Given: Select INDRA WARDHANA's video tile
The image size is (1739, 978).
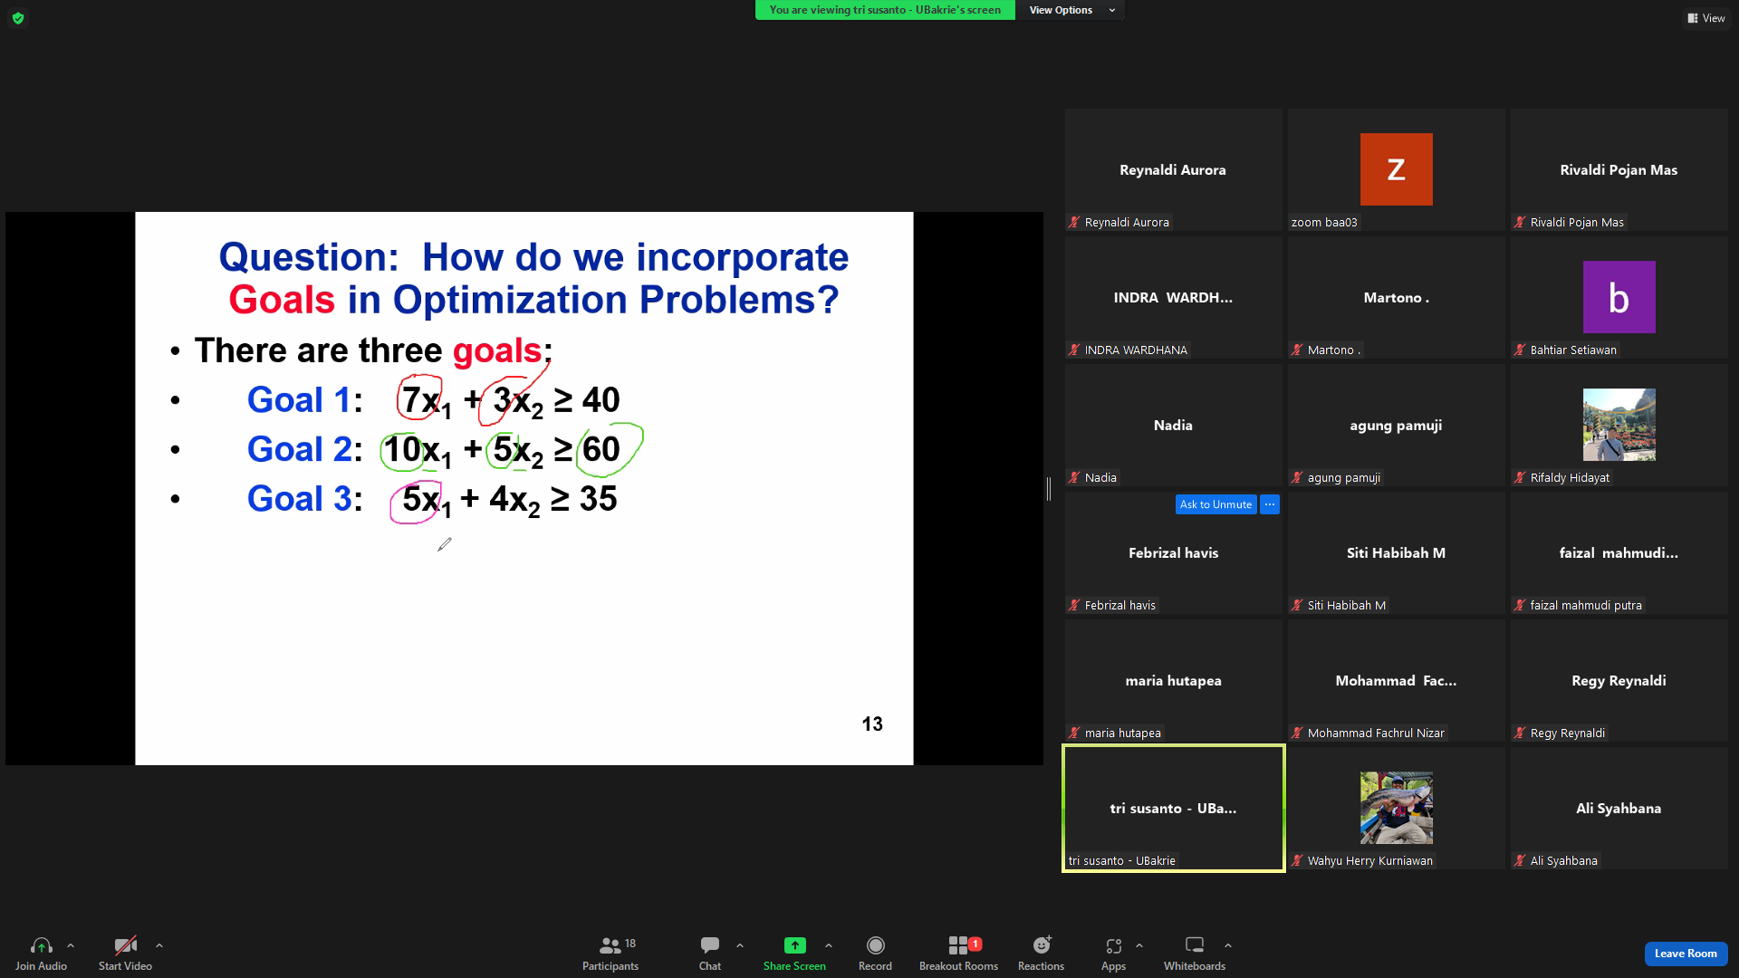Looking at the screenshot, I should (1173, 298).
